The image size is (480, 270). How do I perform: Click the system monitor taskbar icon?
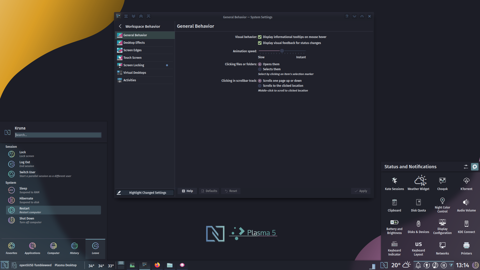coord(132,265)
